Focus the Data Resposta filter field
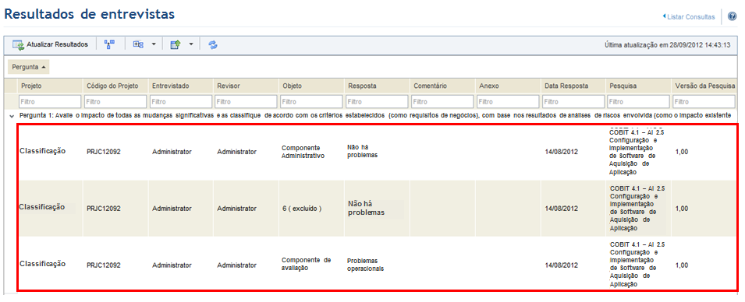 [x=574, y=101]
